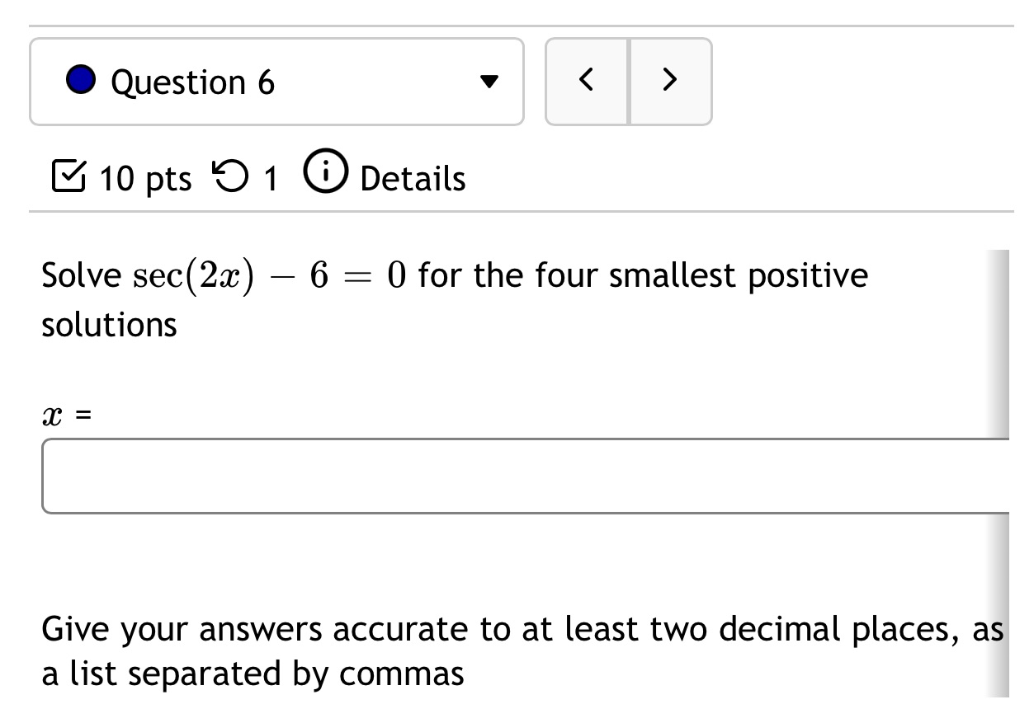Click the right chevron navigation icon
Screen dimensions: 1034x723
(670, 80)
